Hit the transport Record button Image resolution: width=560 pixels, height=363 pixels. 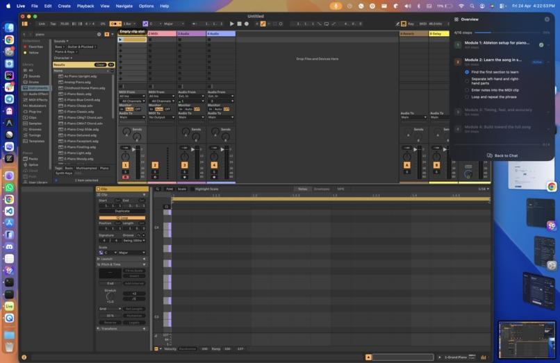[x=247, y=24]
